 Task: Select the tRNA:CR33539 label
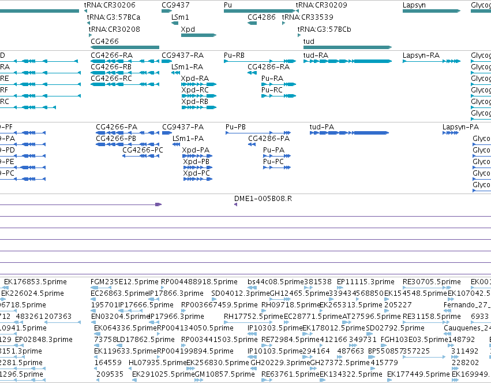pyautogui.click(x=308, y=17)
